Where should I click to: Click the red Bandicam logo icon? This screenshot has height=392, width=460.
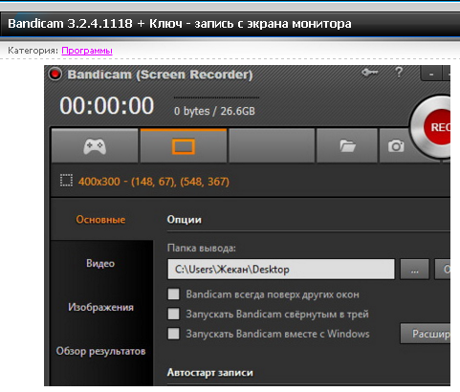55,75
